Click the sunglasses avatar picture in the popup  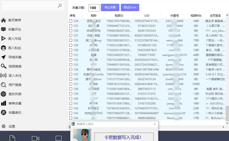coord(82,135)
